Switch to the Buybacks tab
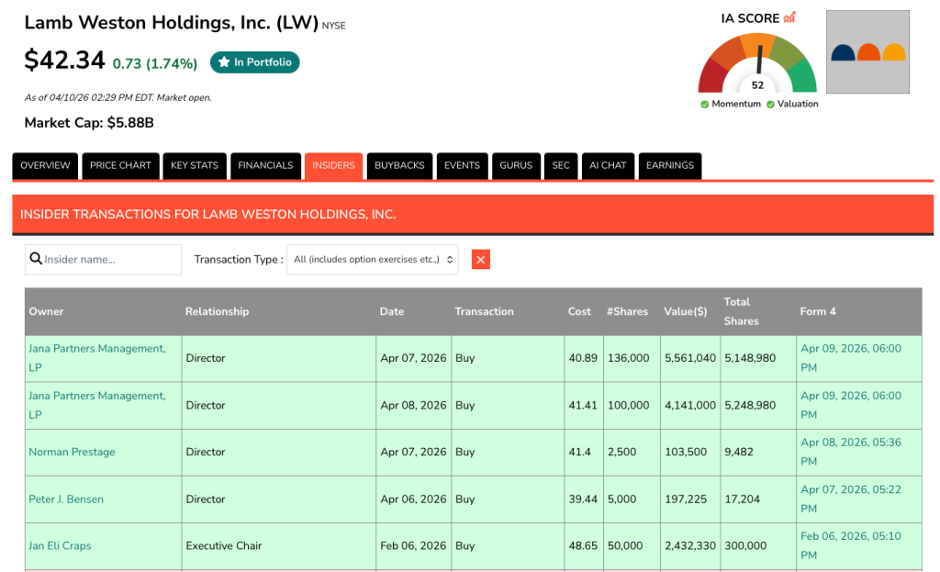The width and height of the screenshot is (940, 572). tap(399, 165)
